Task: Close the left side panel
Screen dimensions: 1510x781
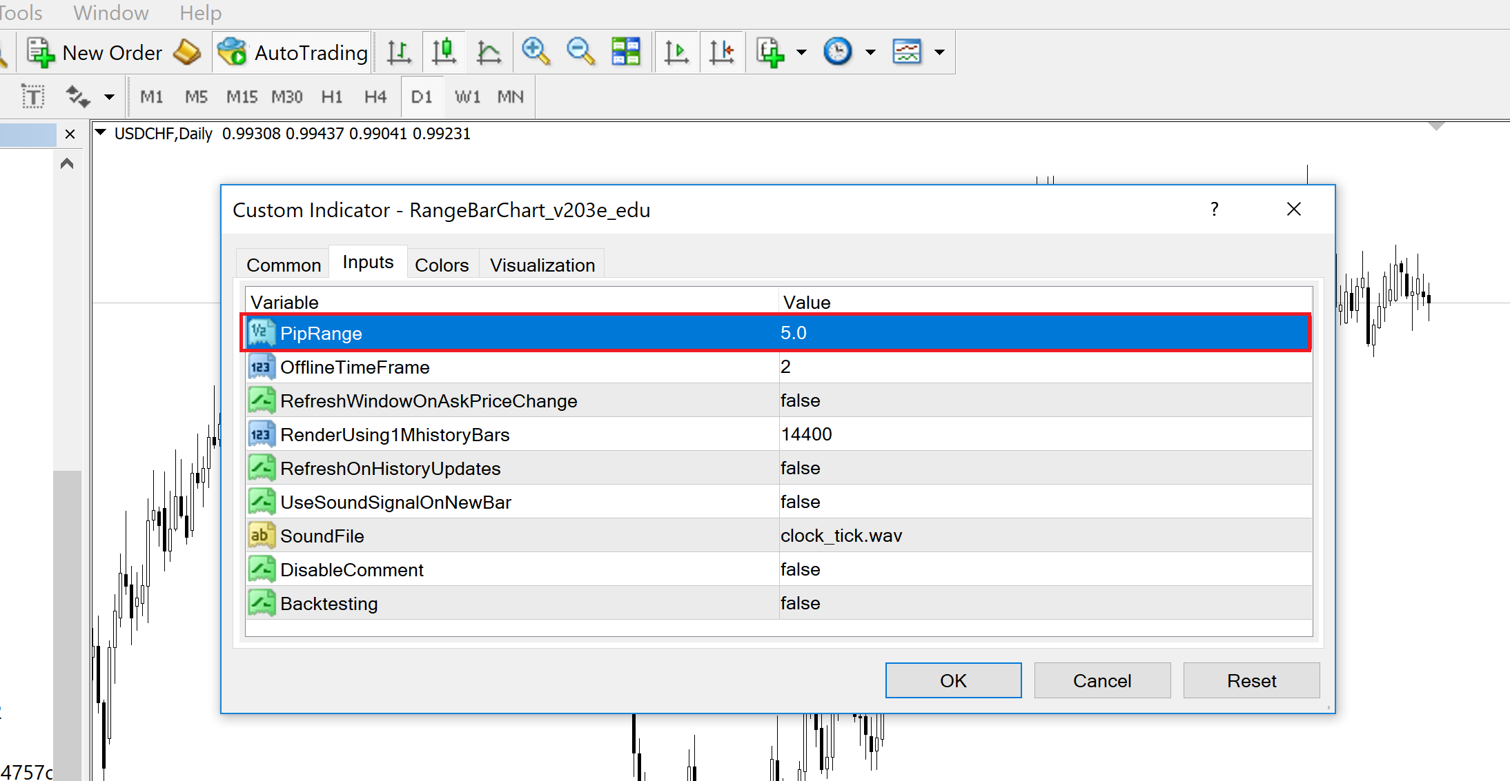Action: [x=70, y=134]
